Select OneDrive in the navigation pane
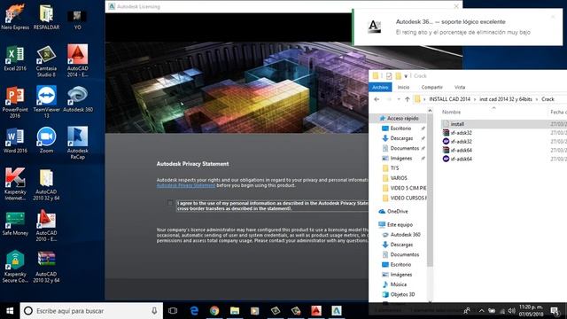The image size is (567, 319). 393,211
